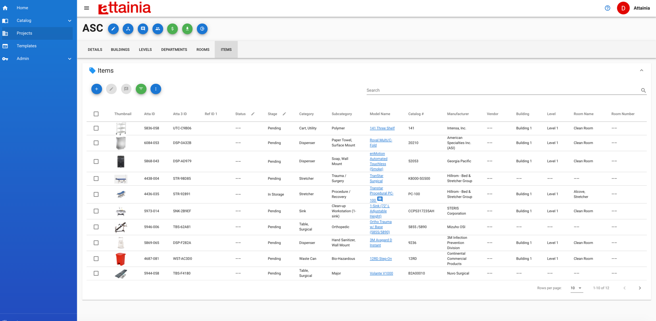Click the Admin key icon
This screenshot has width=656, height=321.
[x=5, y=59]
